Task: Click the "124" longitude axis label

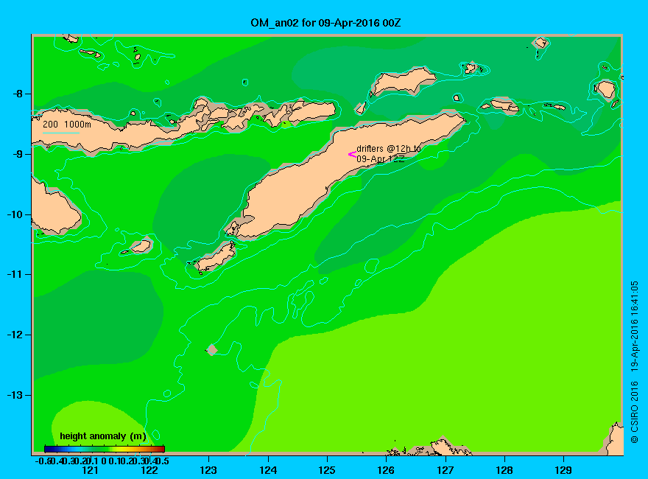Action: (x=268, y=470)
